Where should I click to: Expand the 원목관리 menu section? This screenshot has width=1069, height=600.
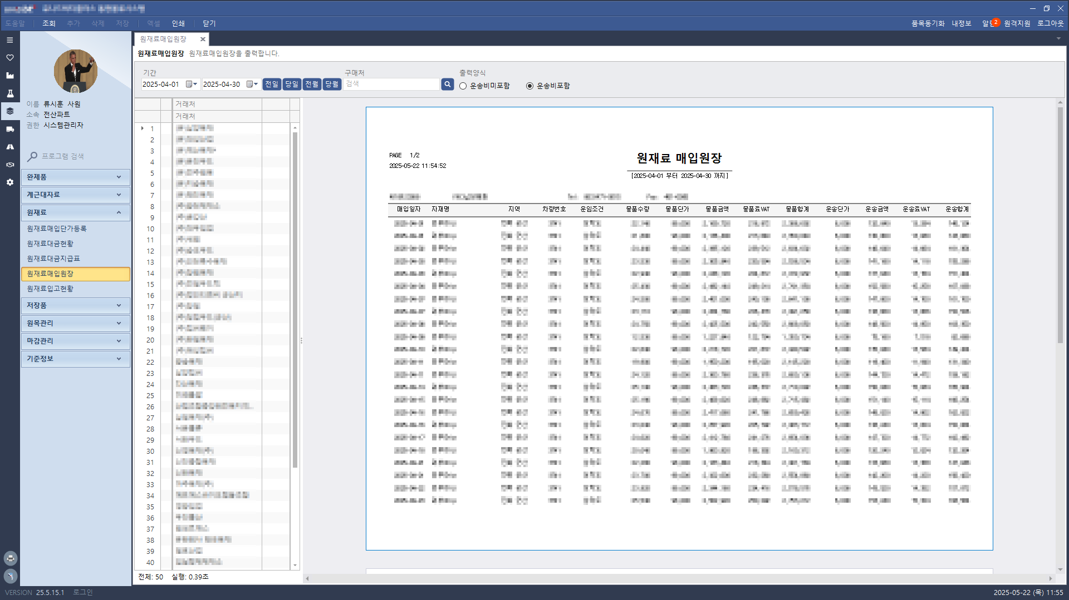click(x=75, y=323)
